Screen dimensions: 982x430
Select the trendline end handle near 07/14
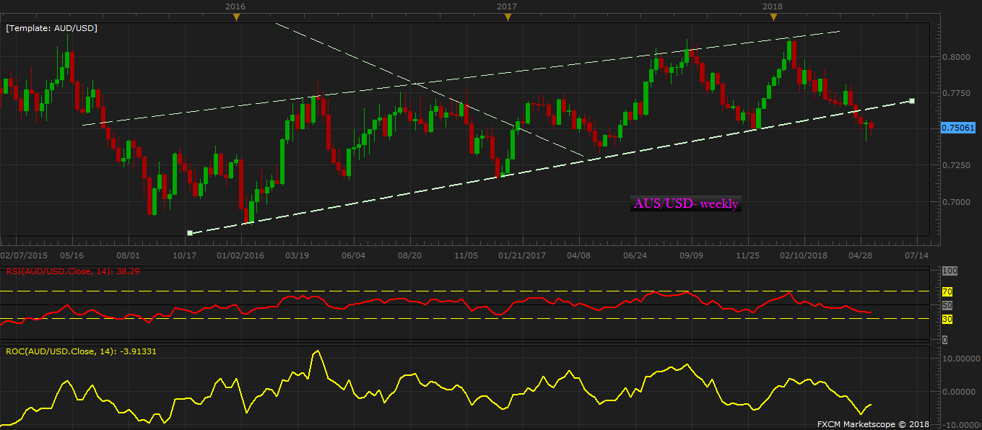point(913,100)
